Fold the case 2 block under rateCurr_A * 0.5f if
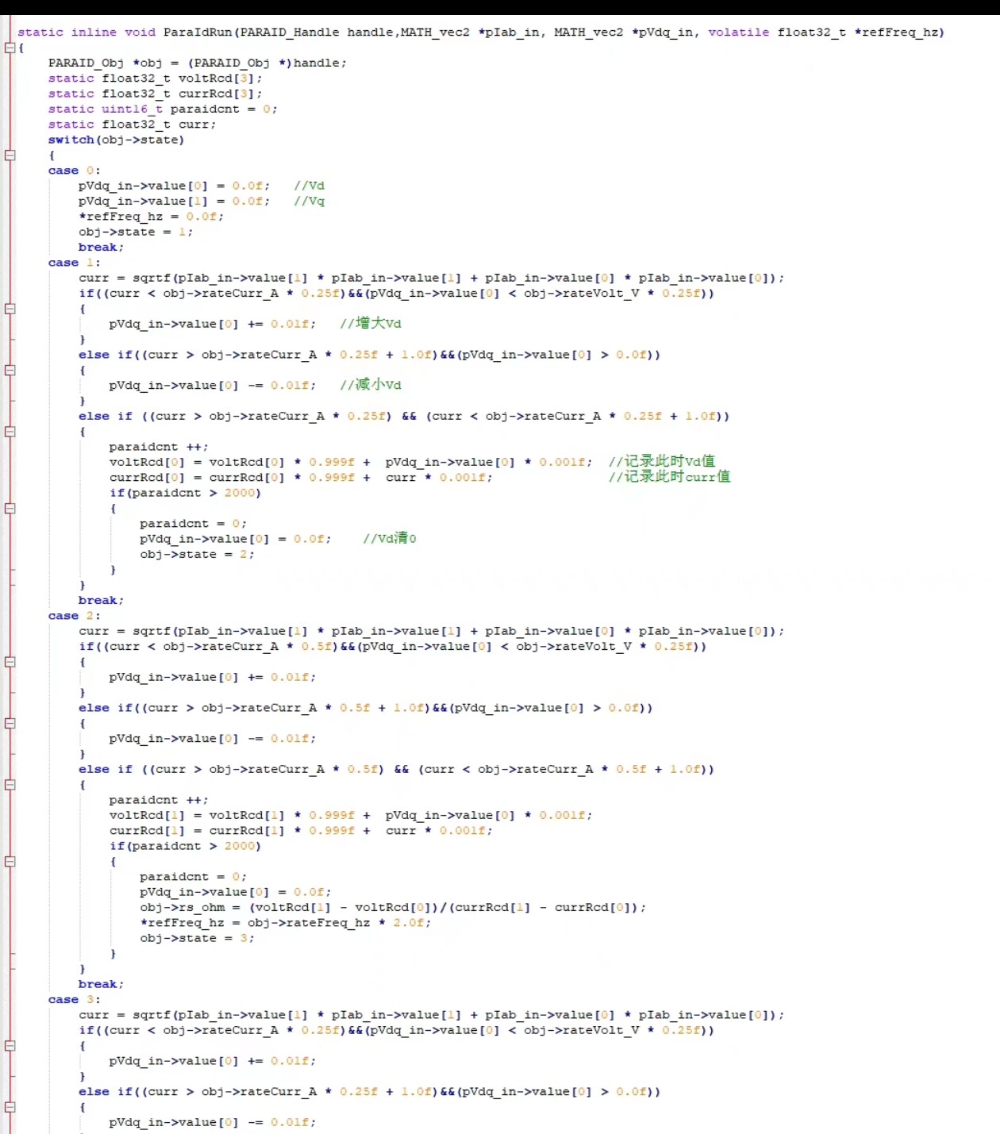 (10, 662)
